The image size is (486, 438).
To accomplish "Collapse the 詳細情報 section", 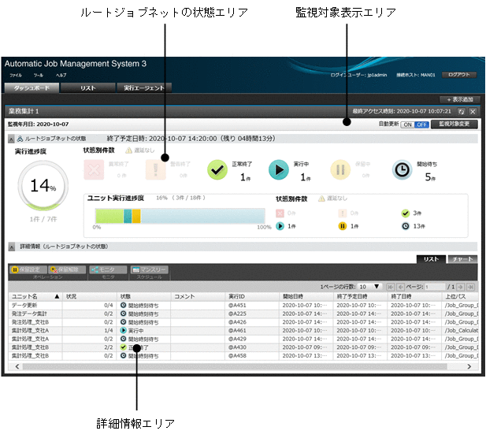I will (11, 247).
